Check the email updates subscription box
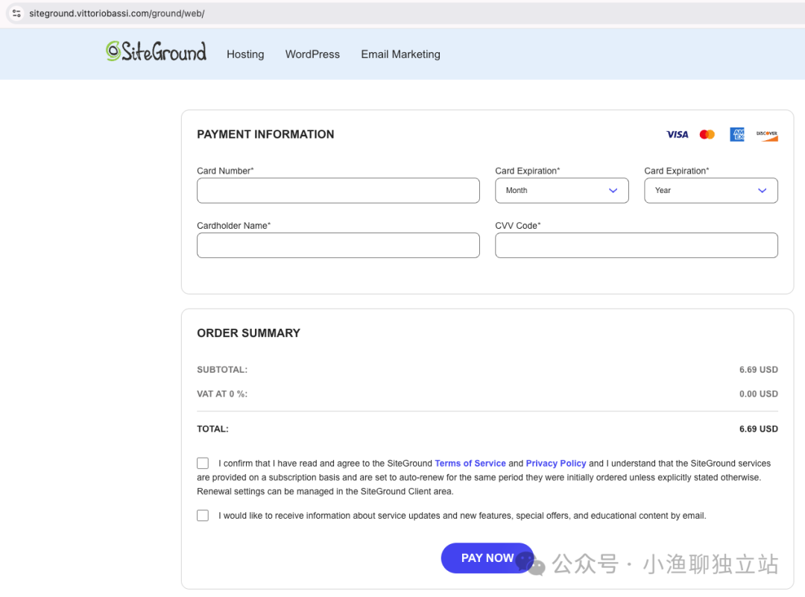The height and width of the screenshot is (597, 805). 203,515
